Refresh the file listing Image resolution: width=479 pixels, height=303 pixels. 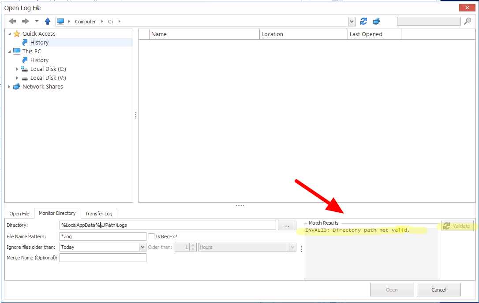coord(363,21)
